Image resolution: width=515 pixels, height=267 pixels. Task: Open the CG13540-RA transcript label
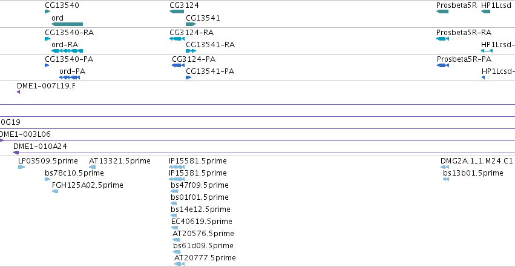coord(70,33)
